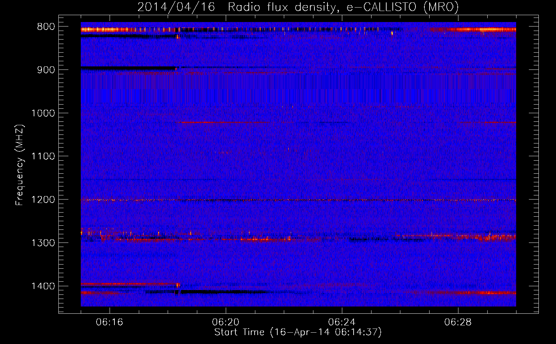Click the 'Start Time (16-Apr-14 06:14:37)' label
Screen dimensions: 556x344
(x=298, y=332)
